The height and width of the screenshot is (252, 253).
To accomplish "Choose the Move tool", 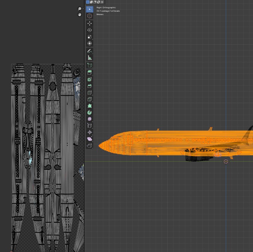I will (90, 23).
